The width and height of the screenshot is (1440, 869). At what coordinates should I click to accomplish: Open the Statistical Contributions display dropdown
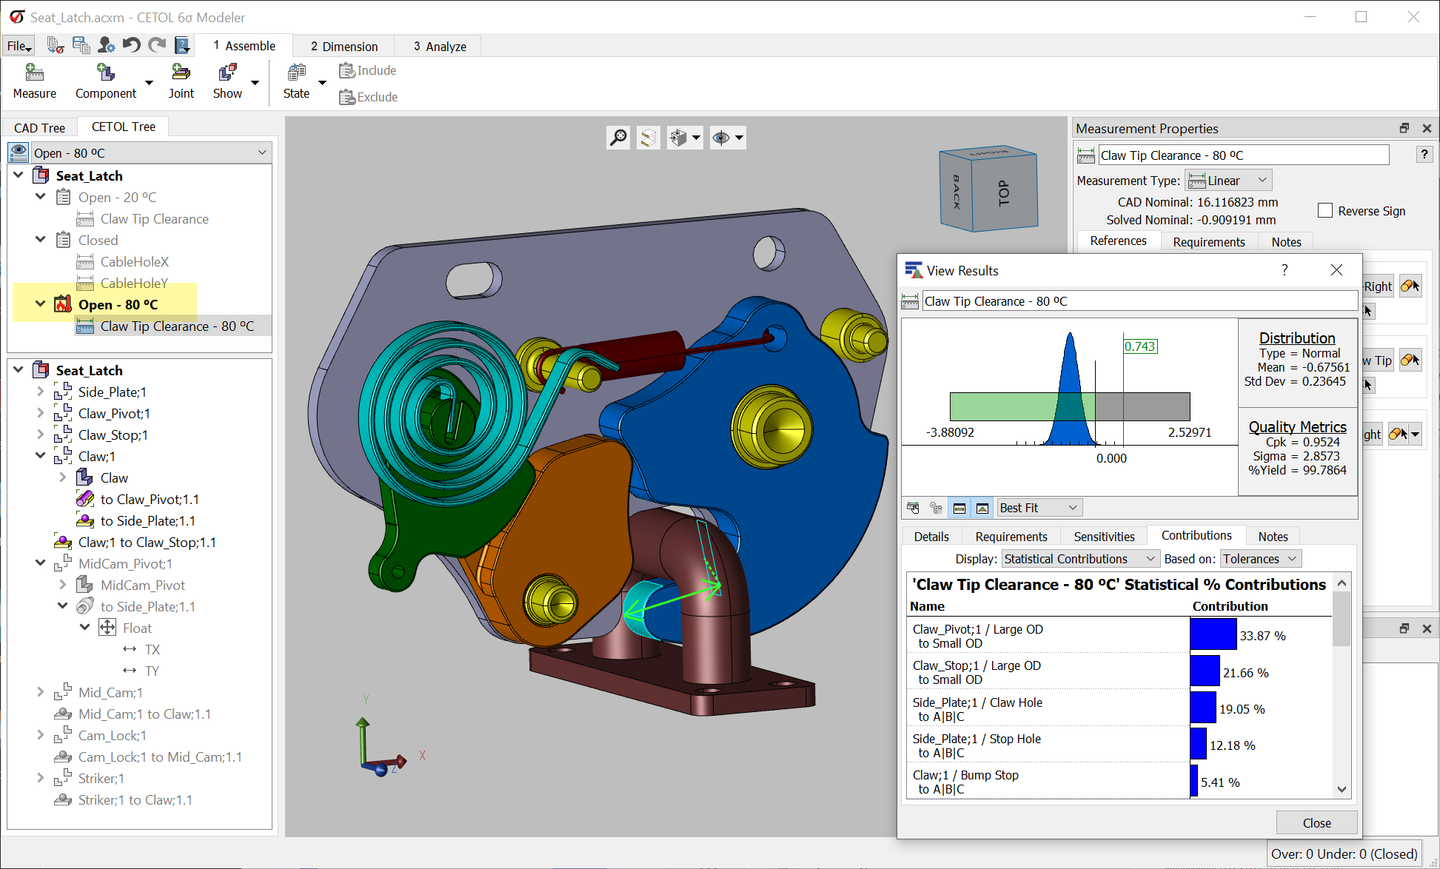click(x=1079, y=559)
